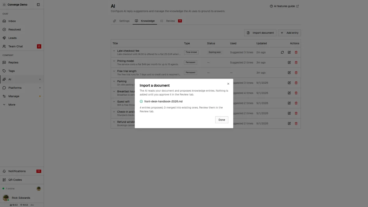Open AI features guide link
Image resolution: width=368 pixels, height=207 pixels.
point(284,6)
